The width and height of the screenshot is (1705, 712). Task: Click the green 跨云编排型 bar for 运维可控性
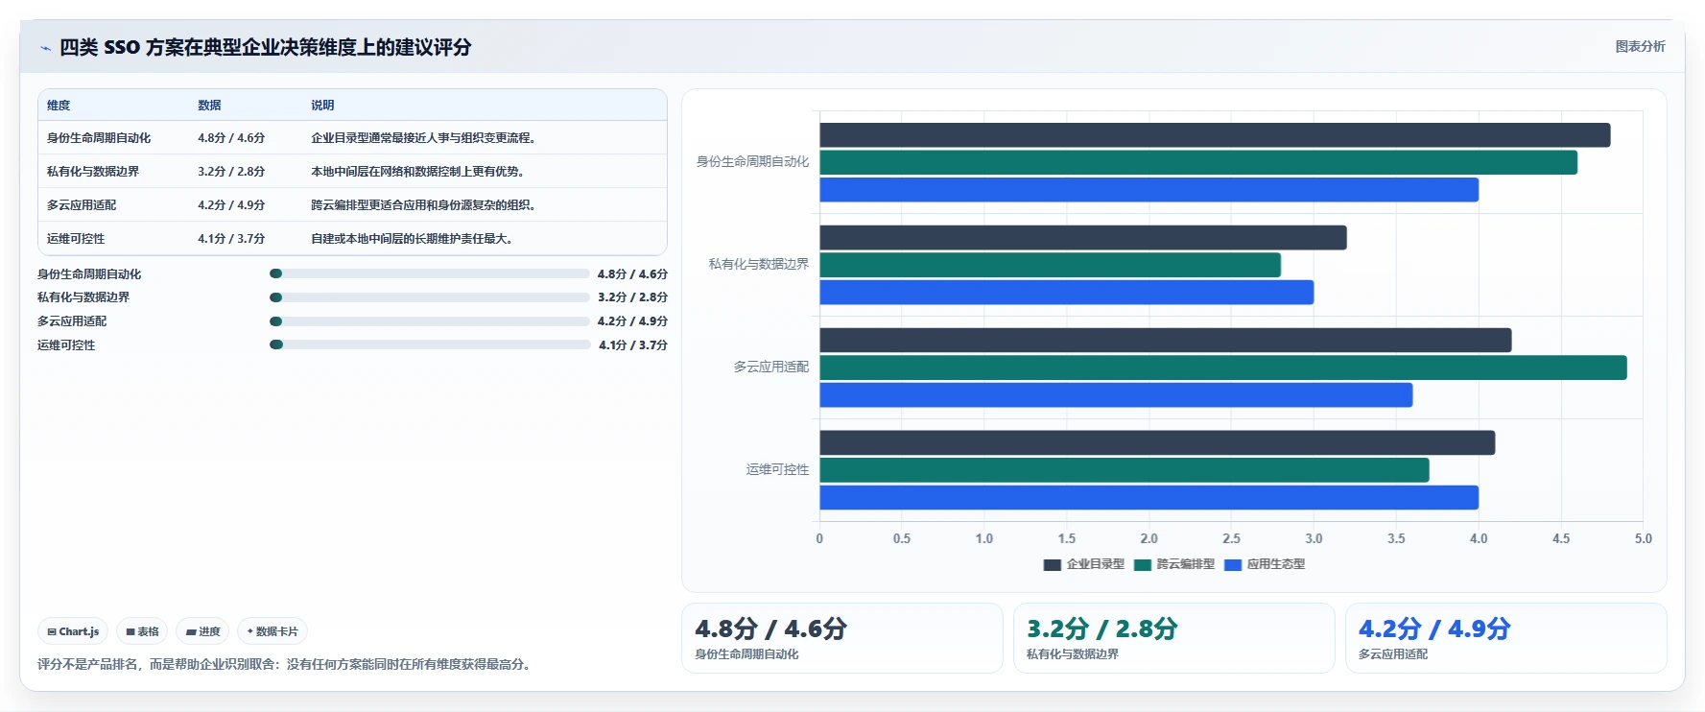1125,470
